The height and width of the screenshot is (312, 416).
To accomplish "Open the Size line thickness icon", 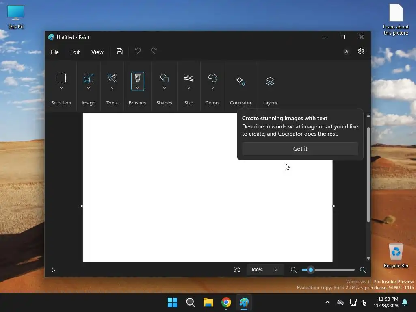I will (x=189, y=78).
